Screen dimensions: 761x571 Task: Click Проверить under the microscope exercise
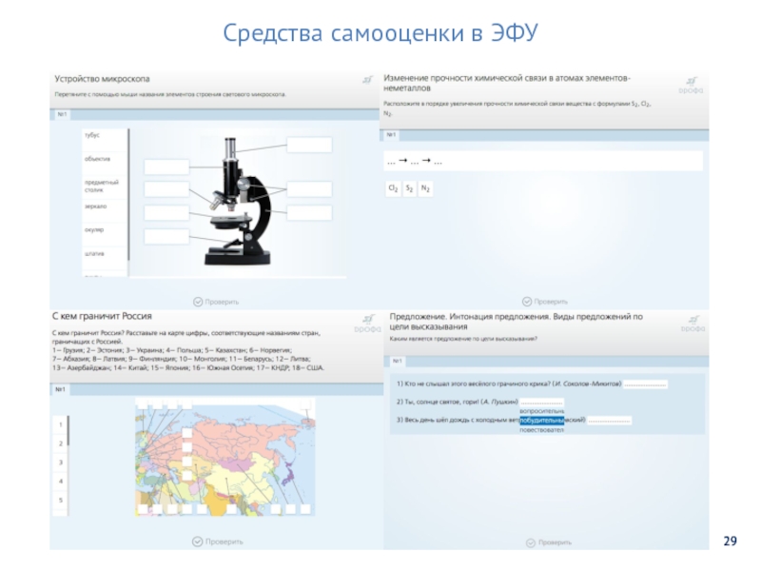pyautogui.click(x=222, y=302)
